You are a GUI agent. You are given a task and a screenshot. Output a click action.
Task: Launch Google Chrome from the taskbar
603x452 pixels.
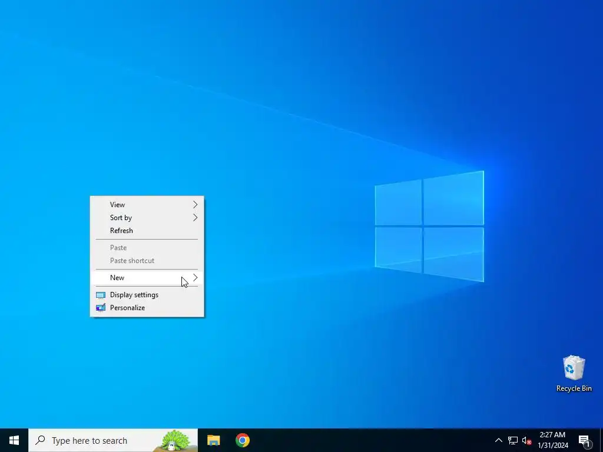point(242,440)
